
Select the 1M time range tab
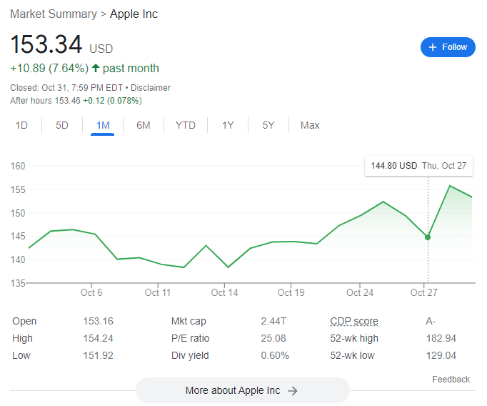pos(103,125)
